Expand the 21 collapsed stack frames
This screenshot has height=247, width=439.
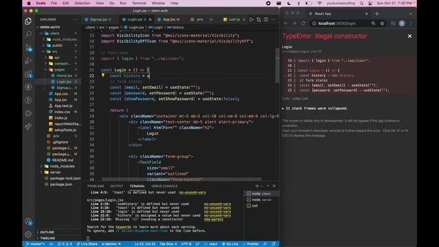(315, 108)
